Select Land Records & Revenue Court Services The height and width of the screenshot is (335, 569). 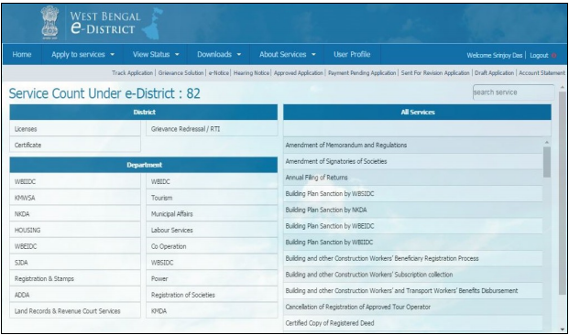click(x=75, y=311)
